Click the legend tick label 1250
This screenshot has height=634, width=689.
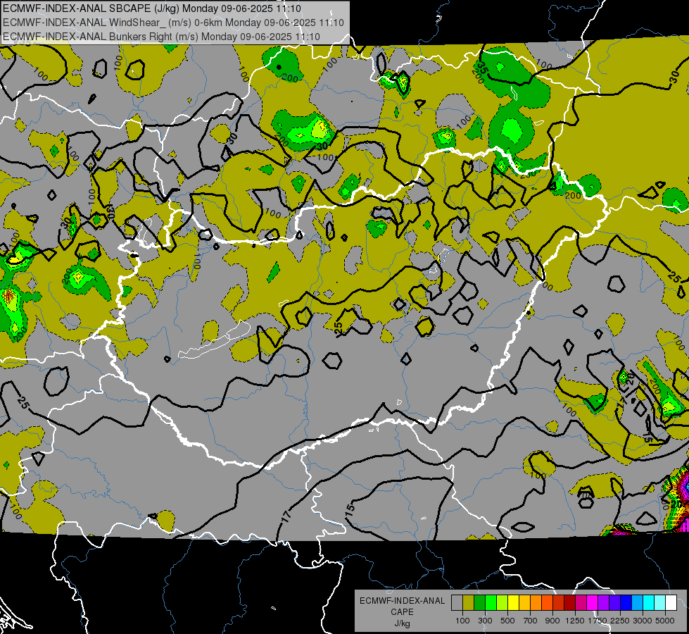tap(575, 621)
